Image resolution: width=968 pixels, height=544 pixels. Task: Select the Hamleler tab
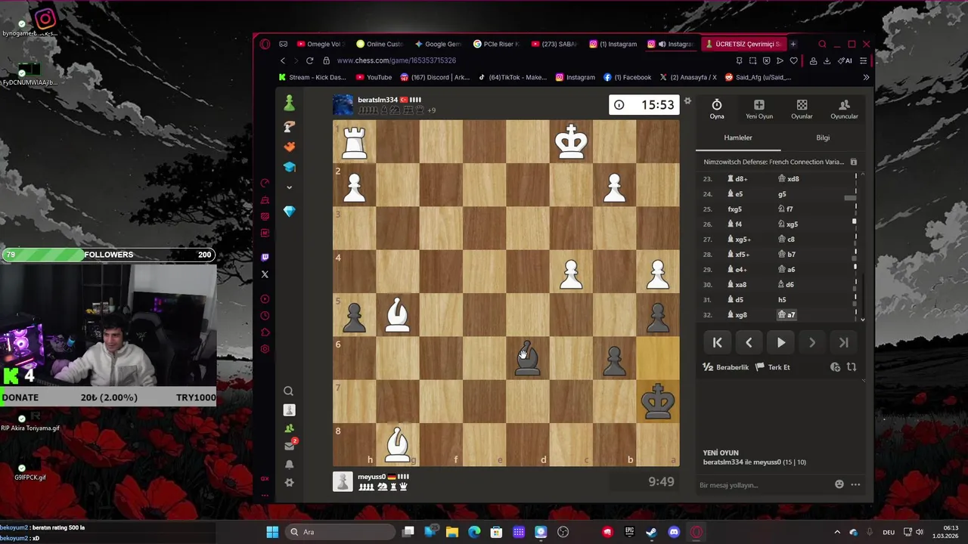(738, 138)
